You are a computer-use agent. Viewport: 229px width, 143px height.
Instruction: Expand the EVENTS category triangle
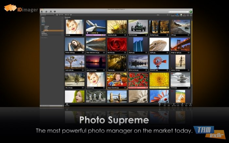click(41, 20)
